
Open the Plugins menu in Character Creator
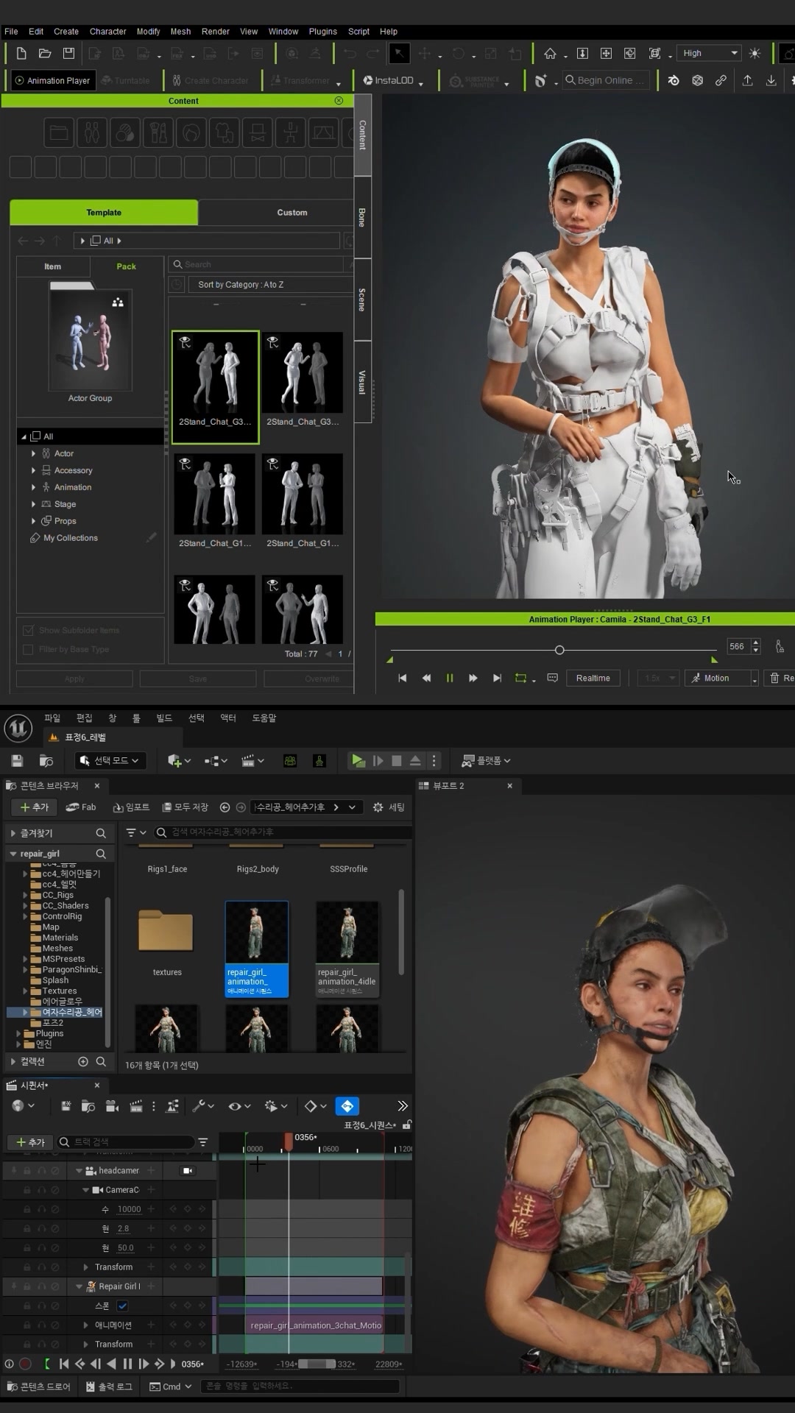[322, 32]
